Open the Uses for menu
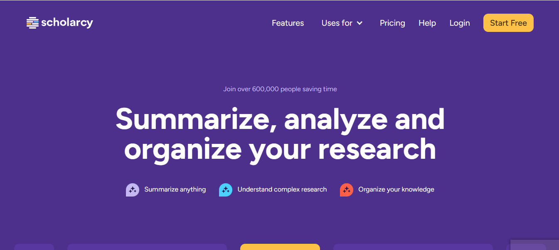This screenshot has height=250, width=559. click(x=337, y=23)
